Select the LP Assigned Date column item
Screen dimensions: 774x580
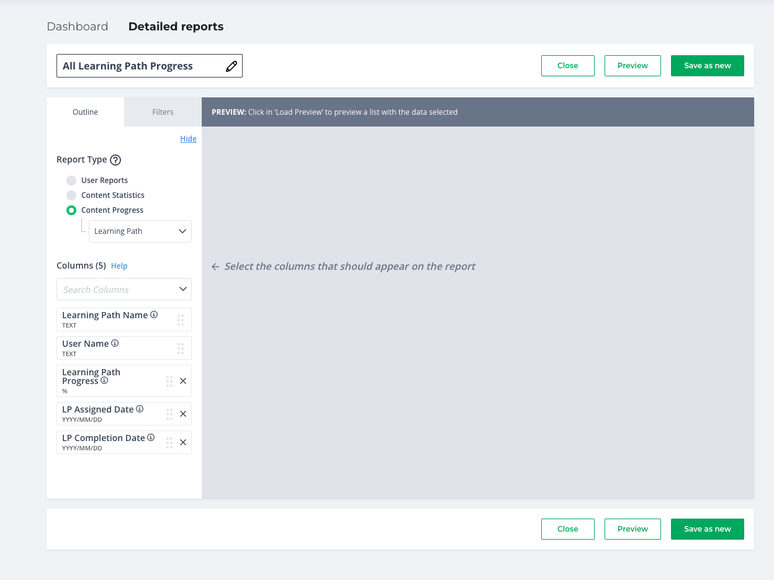click(124, 414)
